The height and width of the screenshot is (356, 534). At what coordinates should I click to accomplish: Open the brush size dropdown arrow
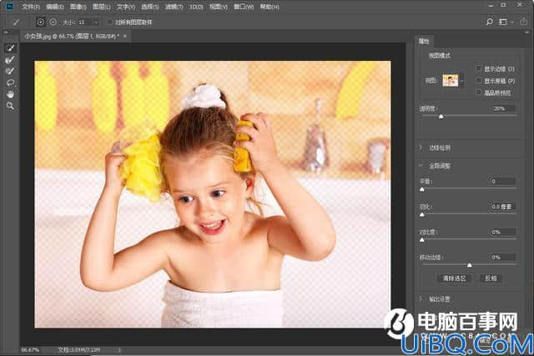(96, 23)
